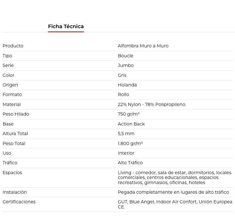Viewport: 235px width, 219px height.
Task: Click the Holanda origin value
Action: [x=127, y=85]
